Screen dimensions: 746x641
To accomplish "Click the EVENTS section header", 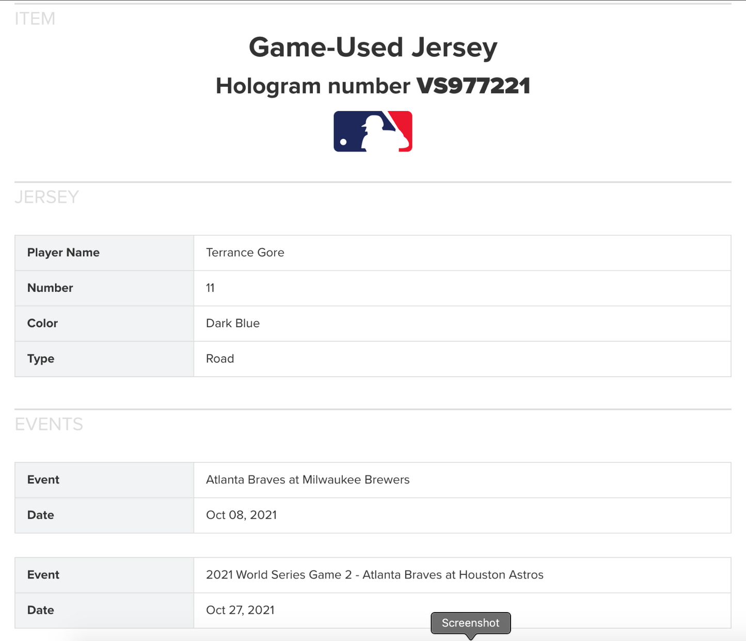I will tap(49, 424).
